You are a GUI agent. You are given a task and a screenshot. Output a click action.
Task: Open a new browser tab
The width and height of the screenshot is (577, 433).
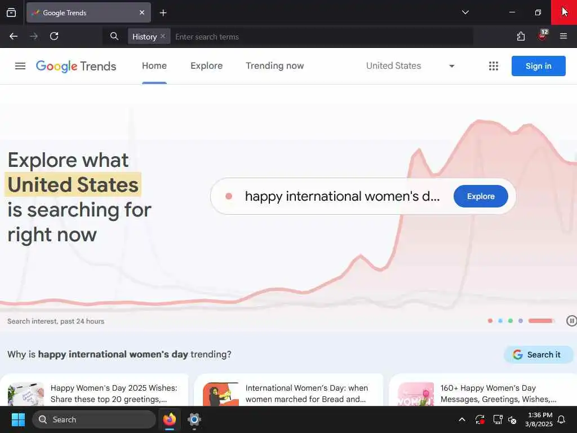163,13
